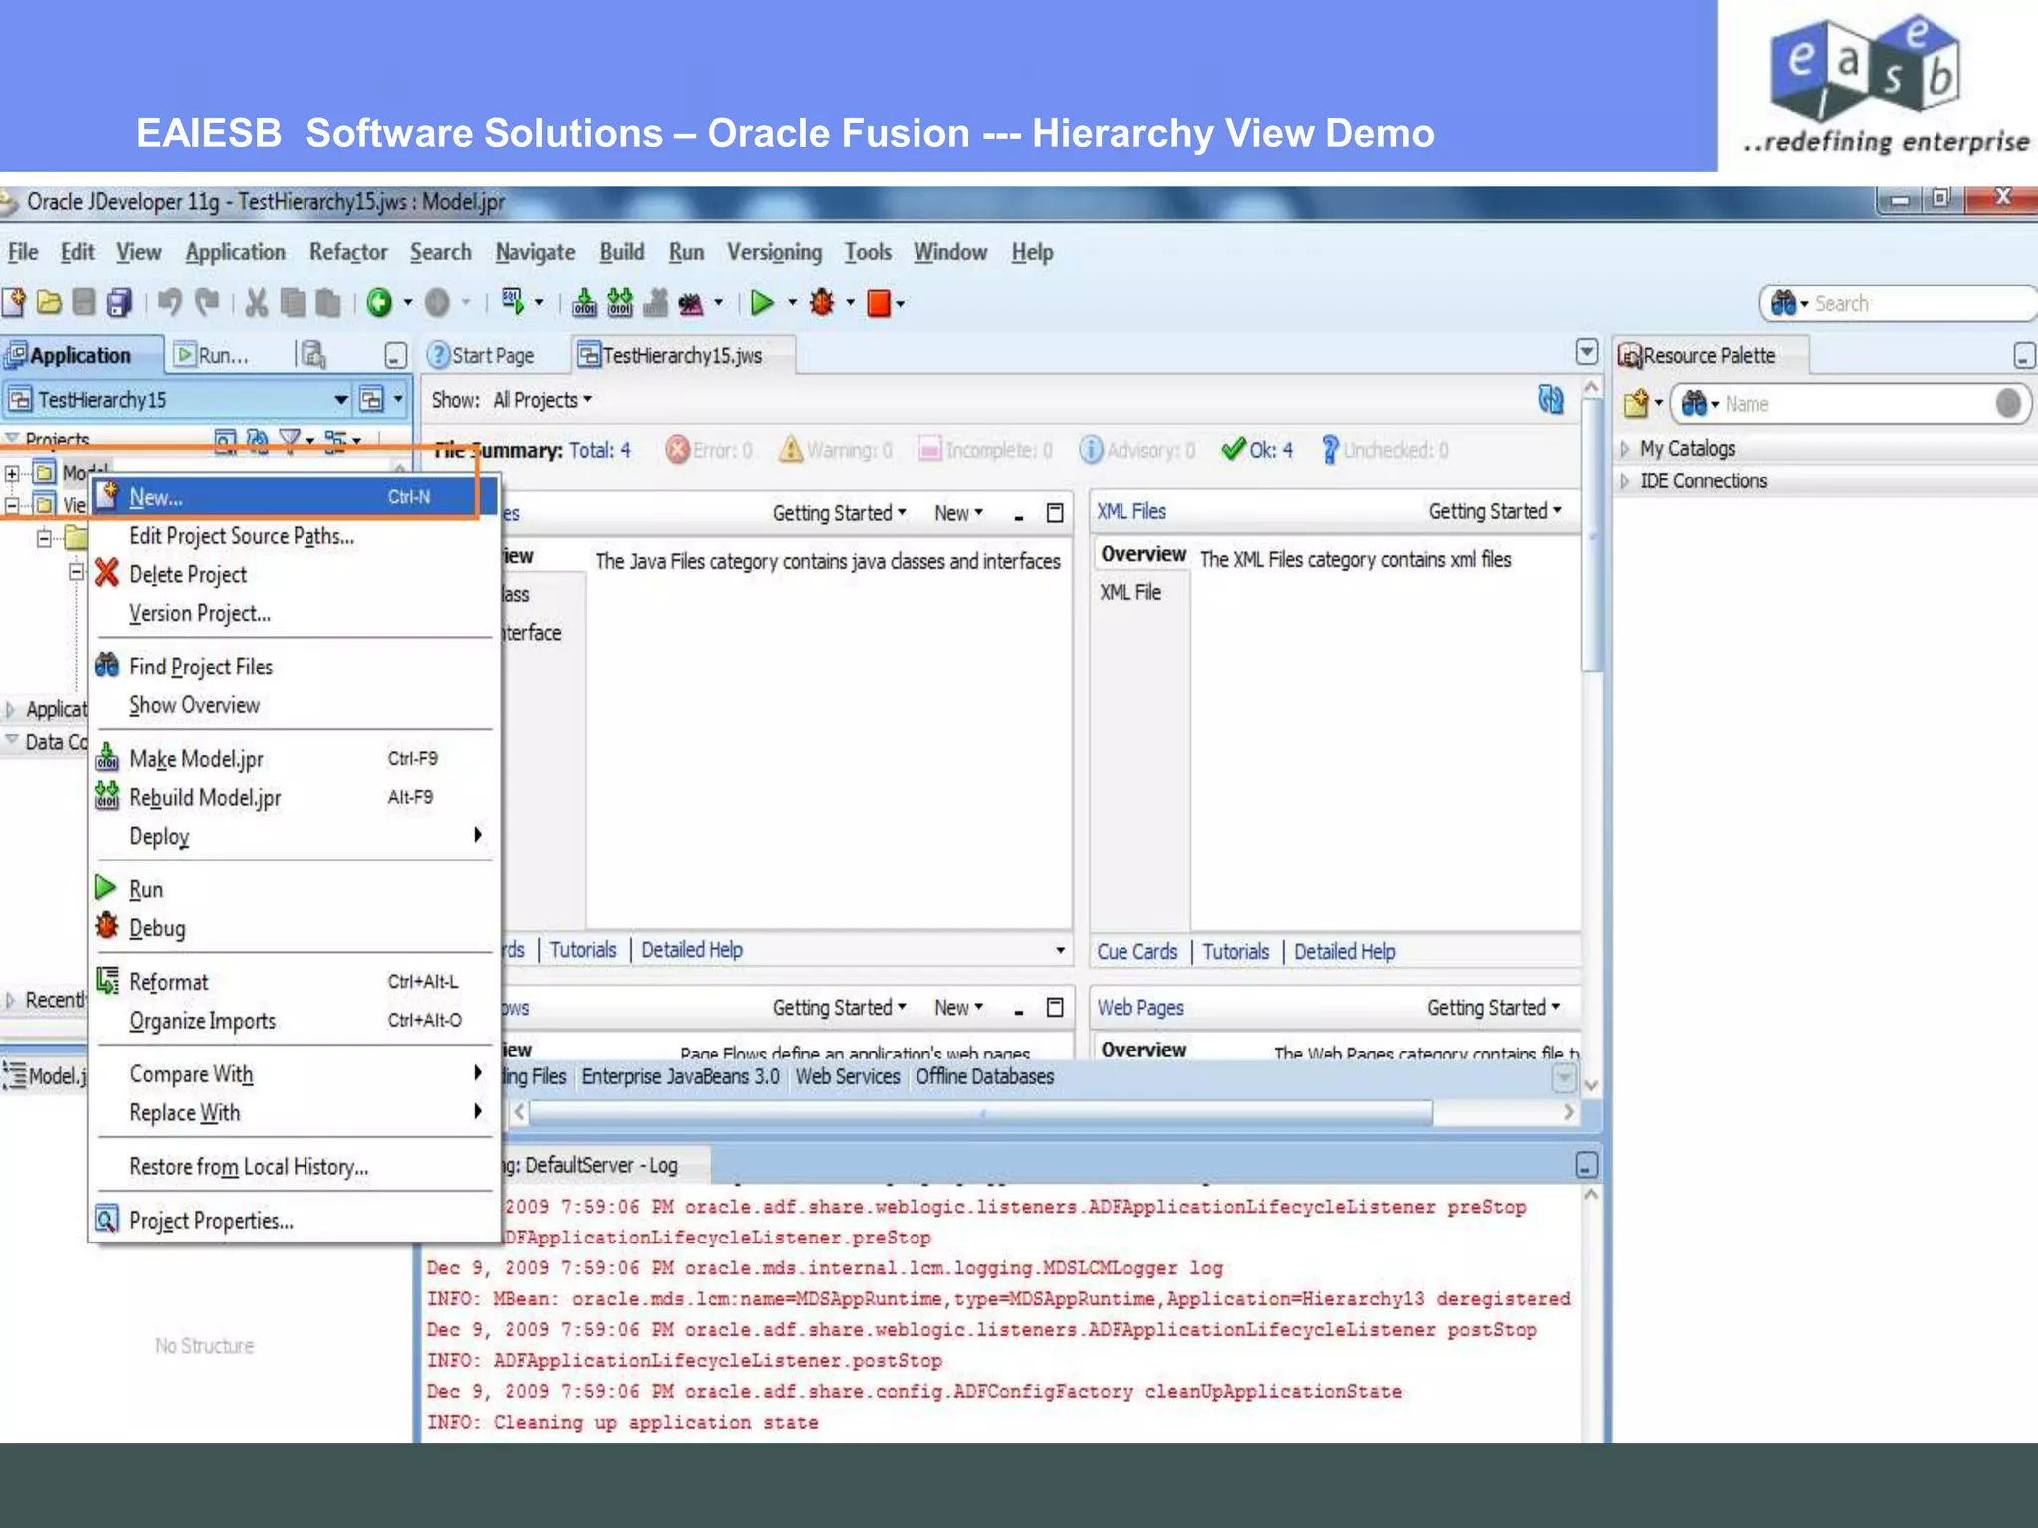Image resolution: width=2038 pixels, height=1528 pixels.
Task: Click Enterprise JavaBeans 3.0 tab
Action: click(681, 1076)
